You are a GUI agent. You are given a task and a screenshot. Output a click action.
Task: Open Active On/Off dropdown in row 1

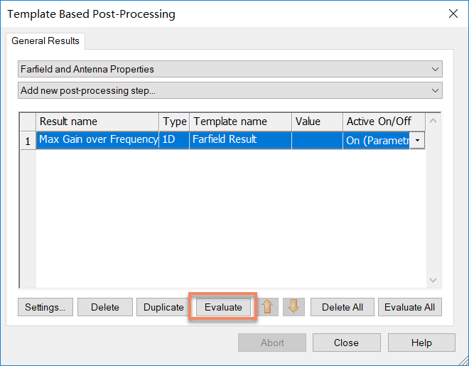click(x=417, y=140)
